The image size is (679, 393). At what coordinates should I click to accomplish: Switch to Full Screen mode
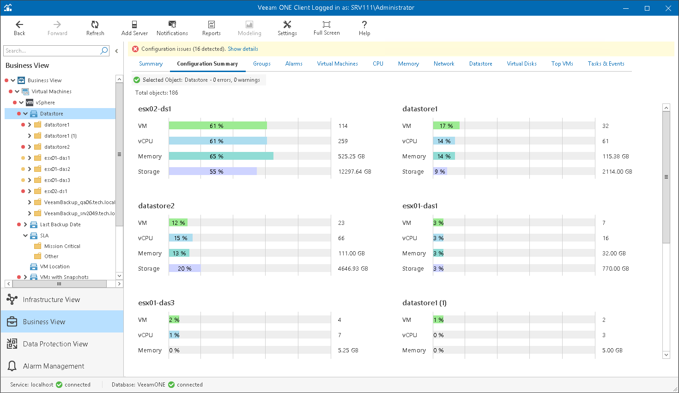click(327, 25)
